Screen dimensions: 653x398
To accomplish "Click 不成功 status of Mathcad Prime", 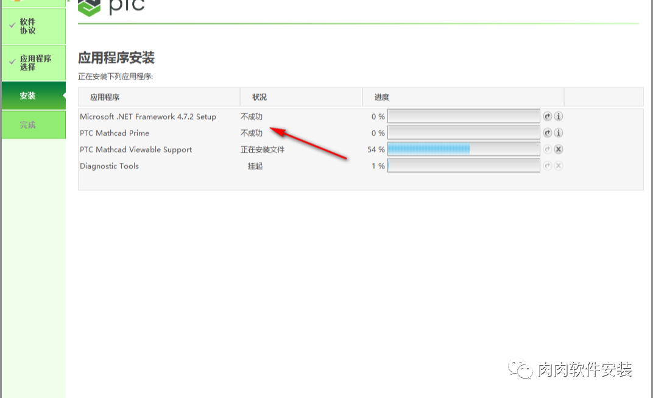I will [252, 133].
